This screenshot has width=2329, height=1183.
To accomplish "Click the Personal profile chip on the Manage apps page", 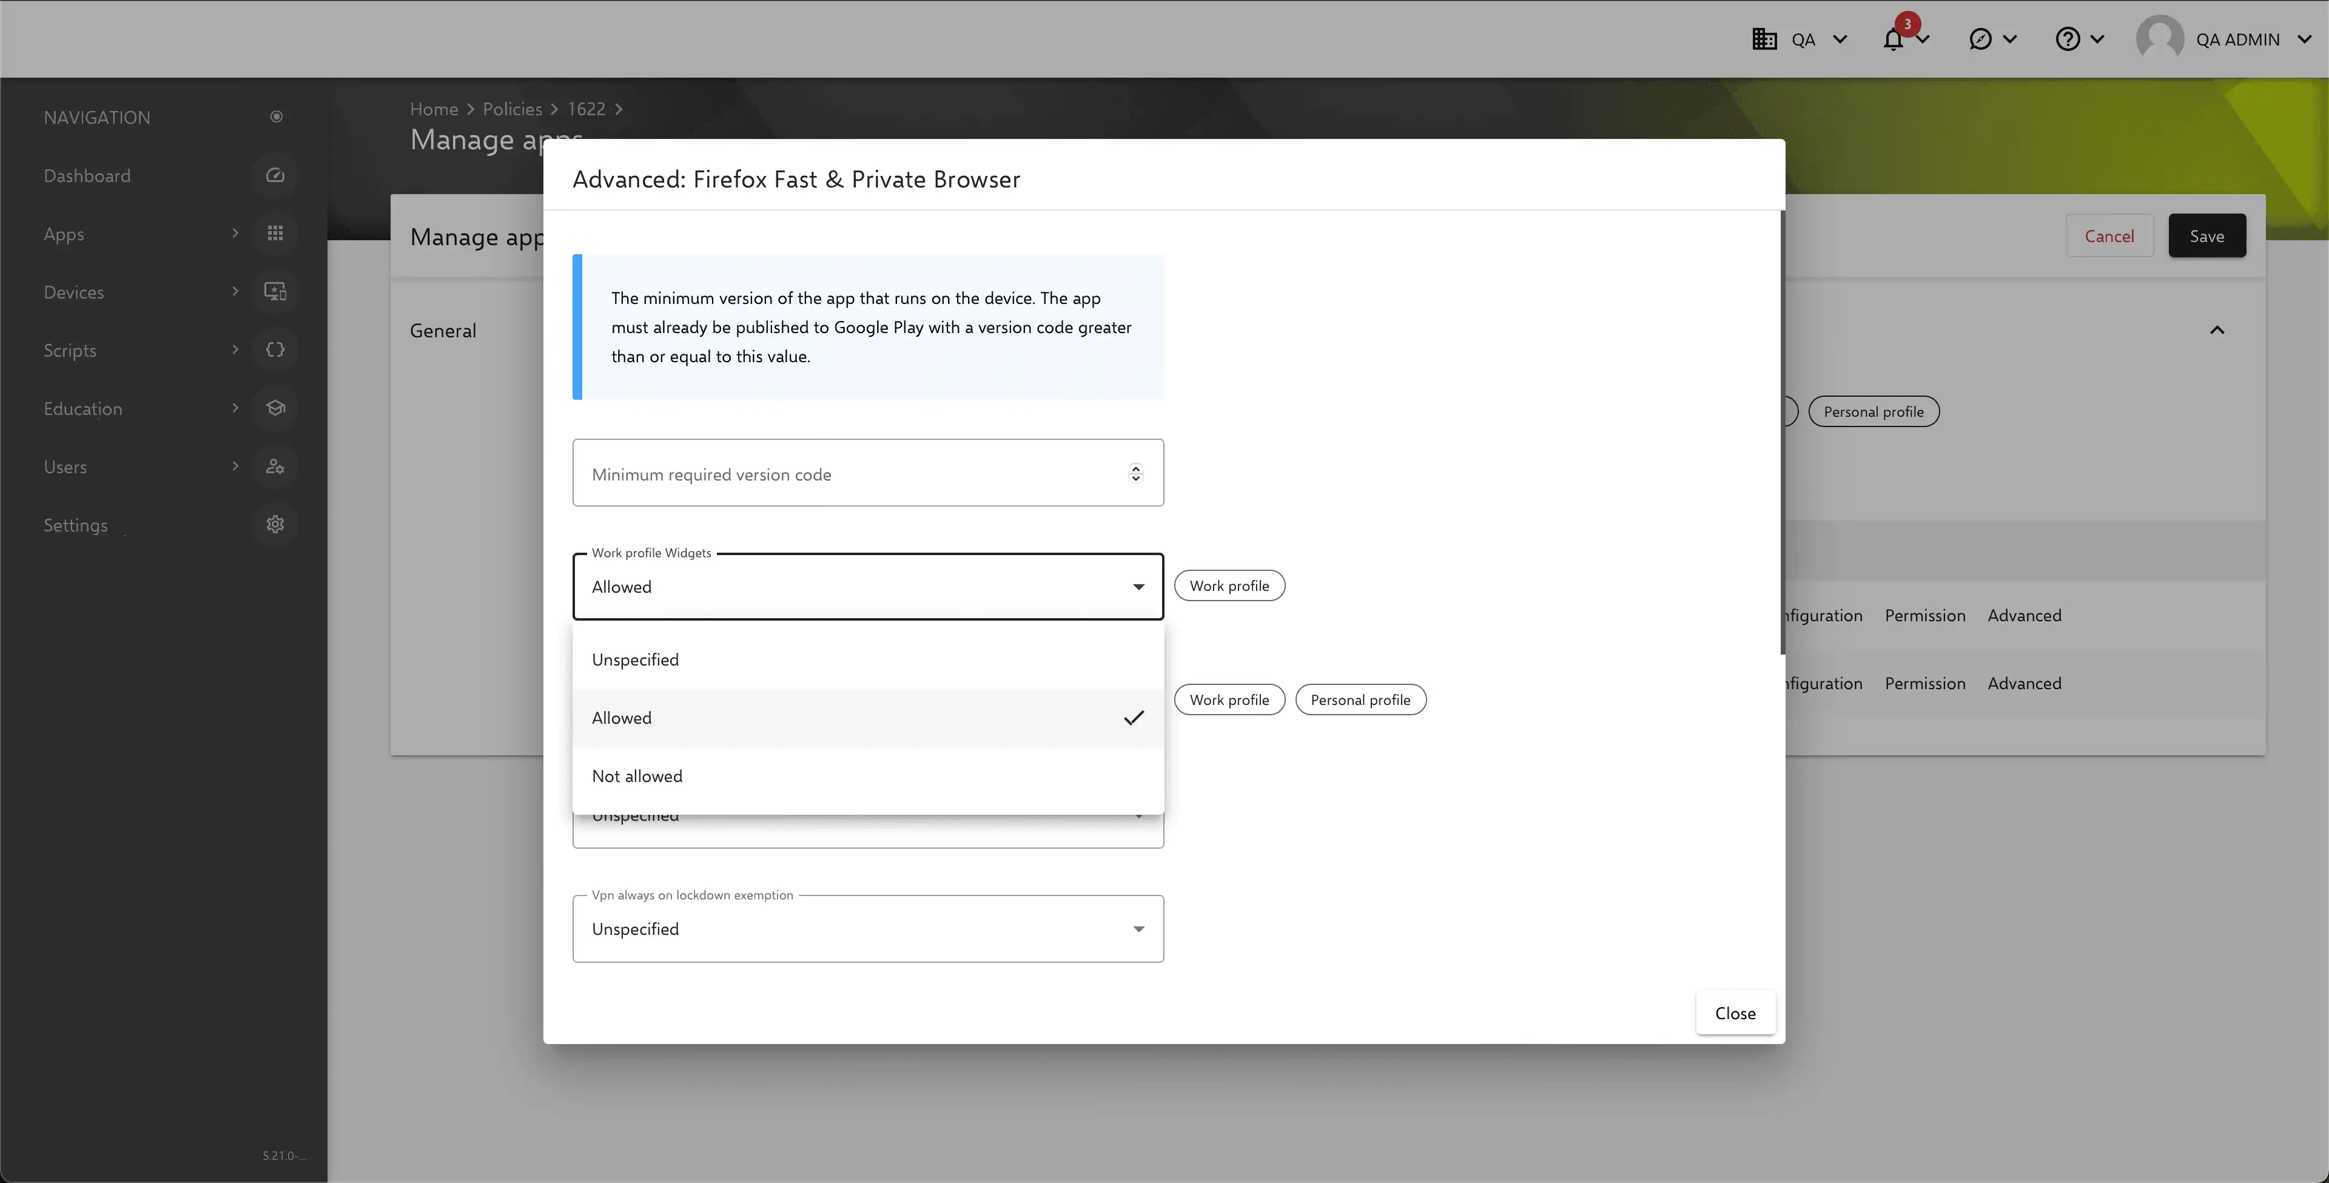I will [1874, 411].
